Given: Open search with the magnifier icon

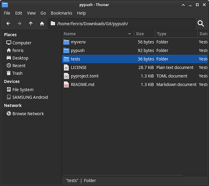Looking at the screenshot, I should (x=201, y=23).
